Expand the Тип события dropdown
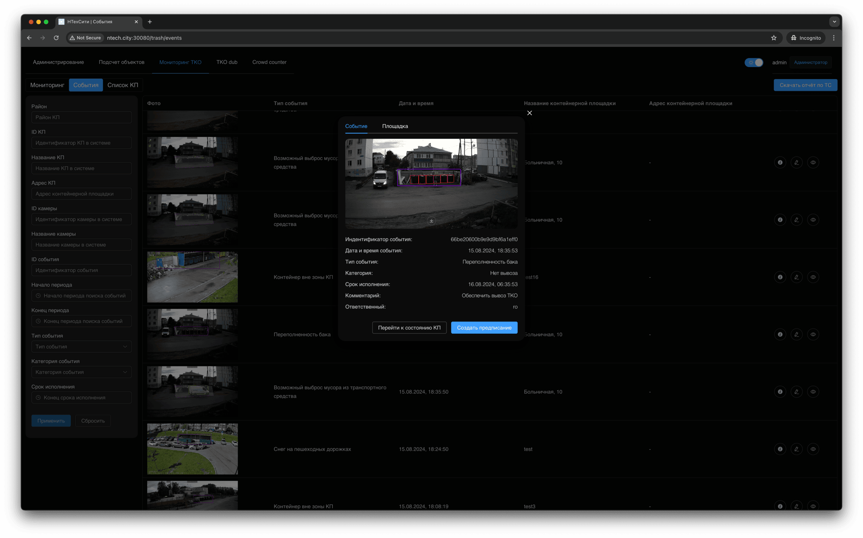 click(x=81, y=347)
